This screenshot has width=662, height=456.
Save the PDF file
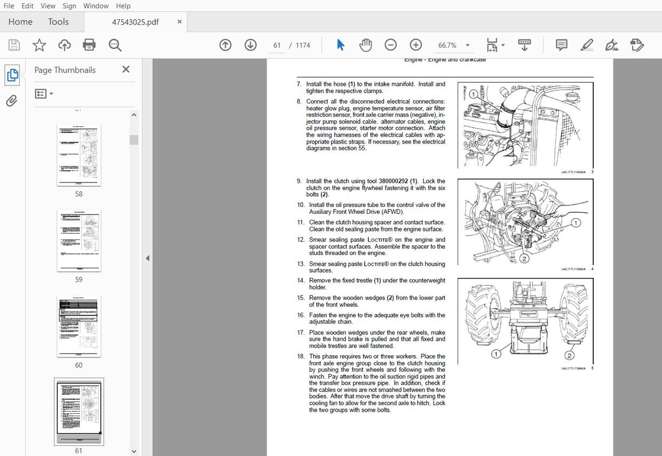tap(14, 45)
